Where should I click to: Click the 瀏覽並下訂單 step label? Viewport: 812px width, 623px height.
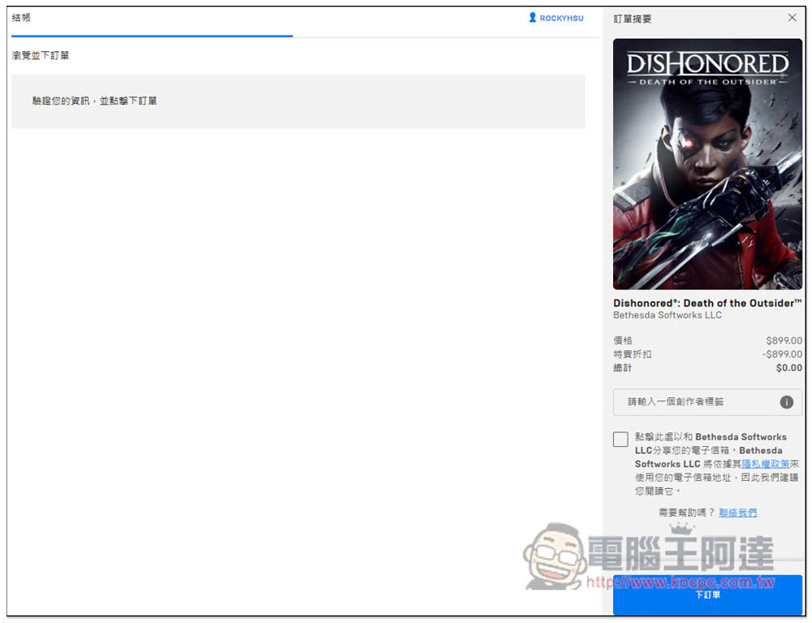coord(41,55)
